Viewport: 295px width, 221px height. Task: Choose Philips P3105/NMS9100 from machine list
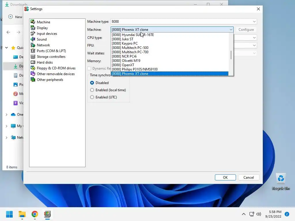coord(170,69)
